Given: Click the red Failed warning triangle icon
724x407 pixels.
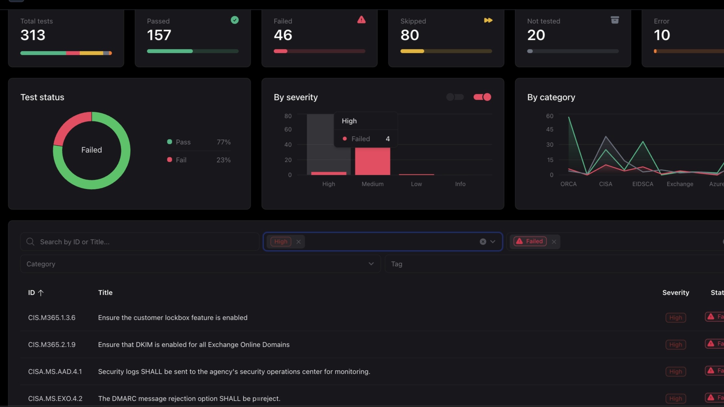Looking at the screenshot, I should tap(361, 20).
